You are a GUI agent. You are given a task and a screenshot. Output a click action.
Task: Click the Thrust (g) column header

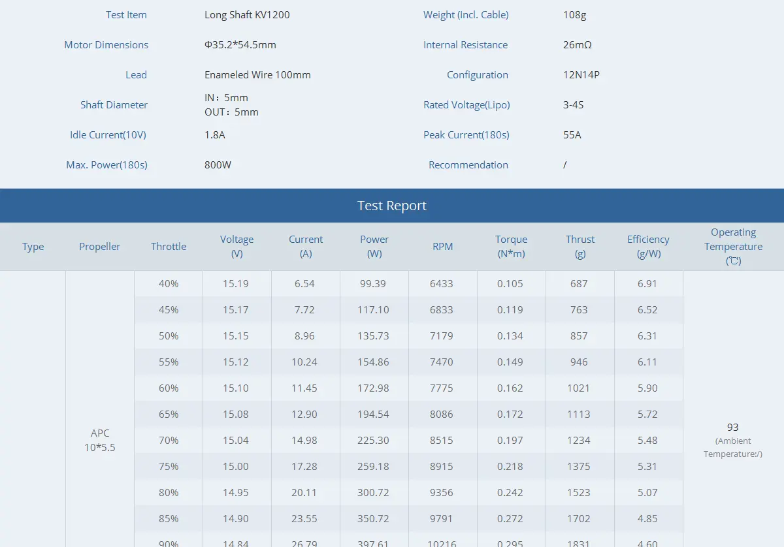tap(580, 246)
